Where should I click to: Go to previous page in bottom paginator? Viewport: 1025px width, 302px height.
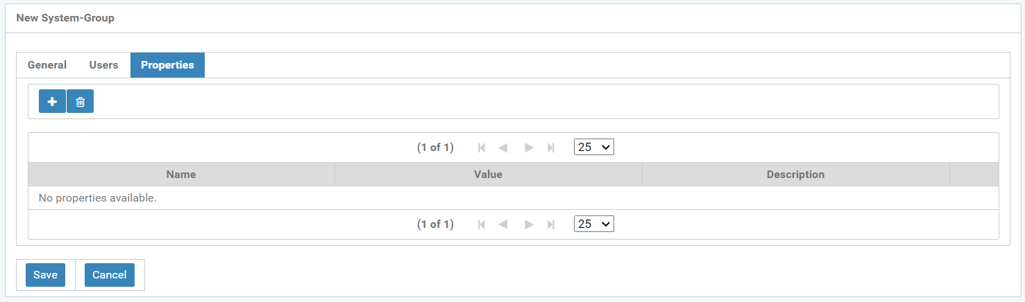click(503, 224)
